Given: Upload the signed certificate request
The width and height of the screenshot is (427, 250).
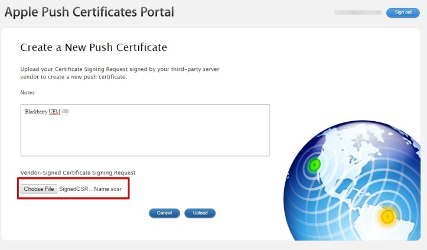Looking at the screenshot, I should pos(200,213).
